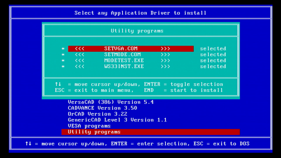This screenshot has height=158, width=281.
Task: Toggle the selected status of WS33INST.EXE
Action: [x=213, y=66]
